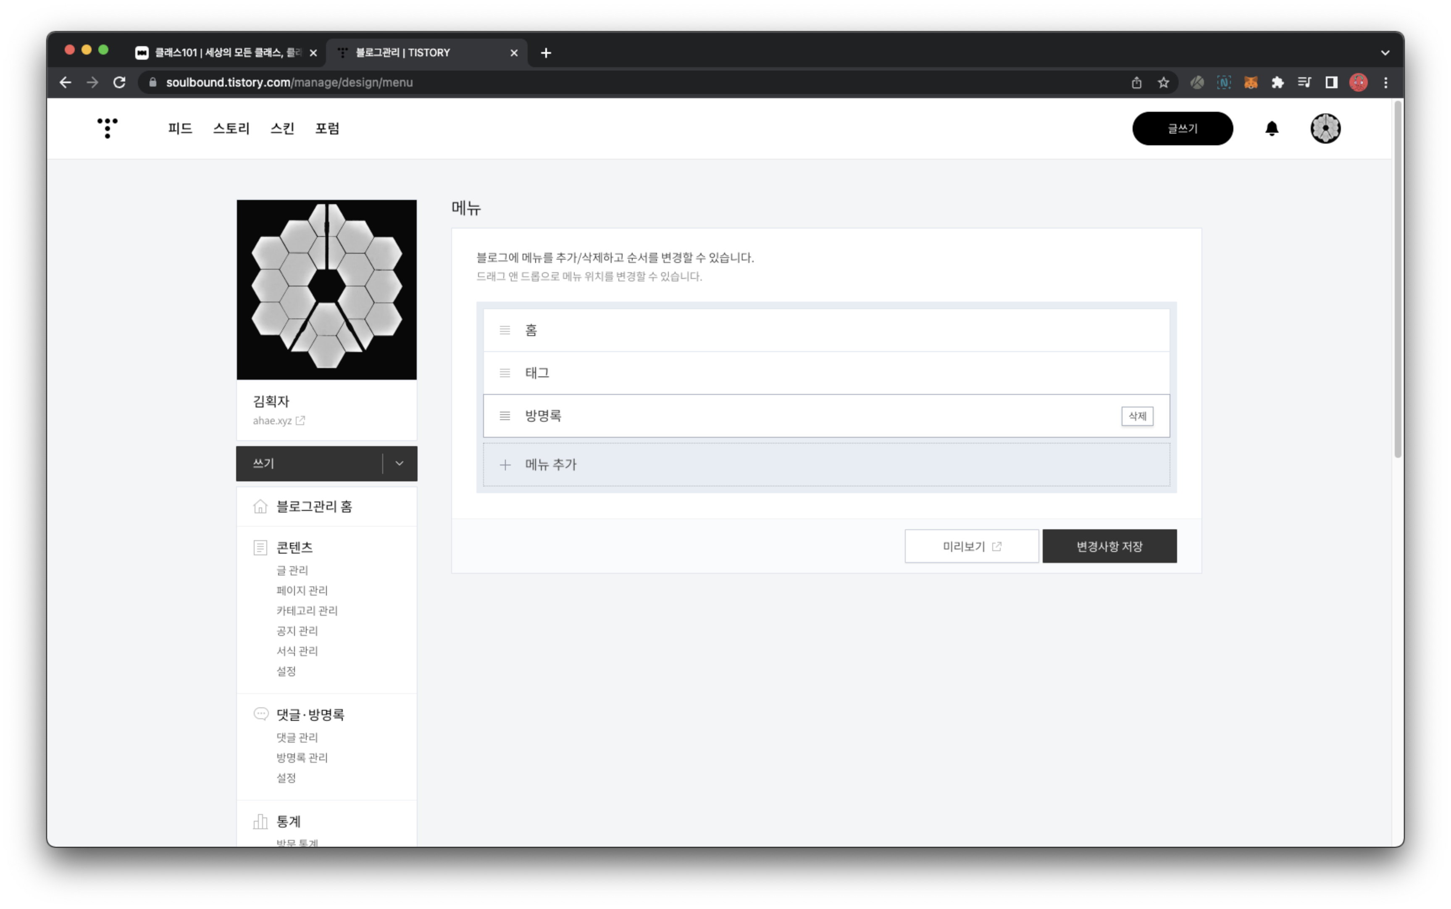The width and height of the screenshot is (1451, 909).
Task: Click the drag handle next to 홈
Action: 505,330
